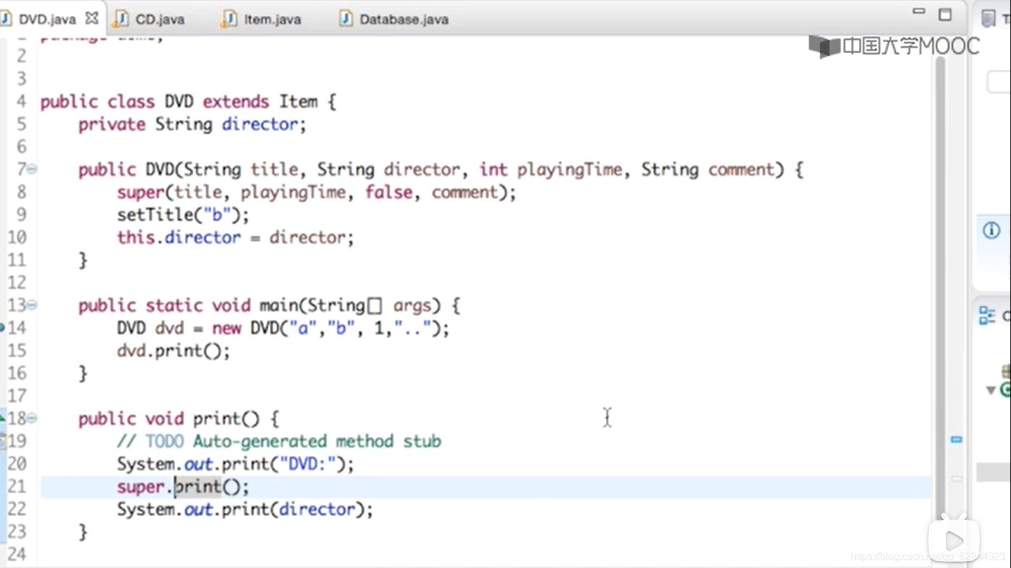Open the outline view icon on right
Image resolution: width=1011 pixels, height=568 pixels.
click(987, 315)
